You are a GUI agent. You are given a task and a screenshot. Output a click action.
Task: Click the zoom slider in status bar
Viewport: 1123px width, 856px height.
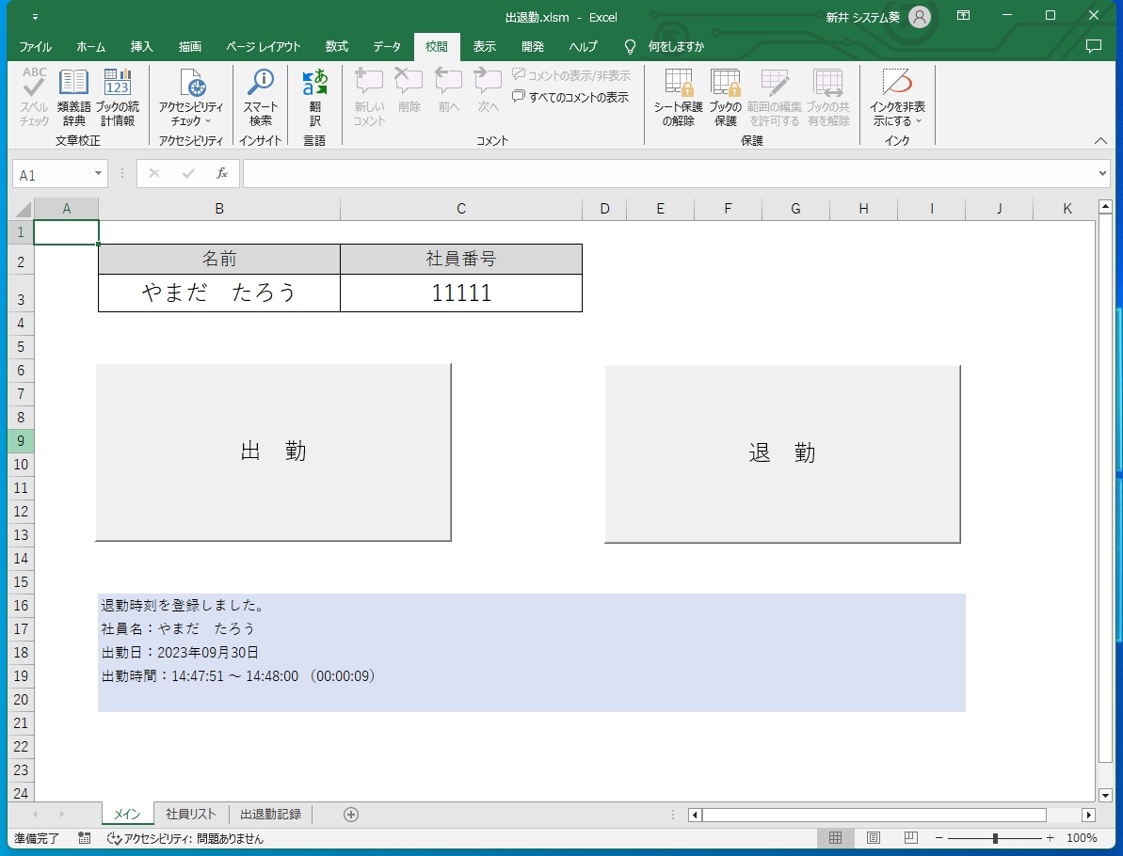point(995,838)
